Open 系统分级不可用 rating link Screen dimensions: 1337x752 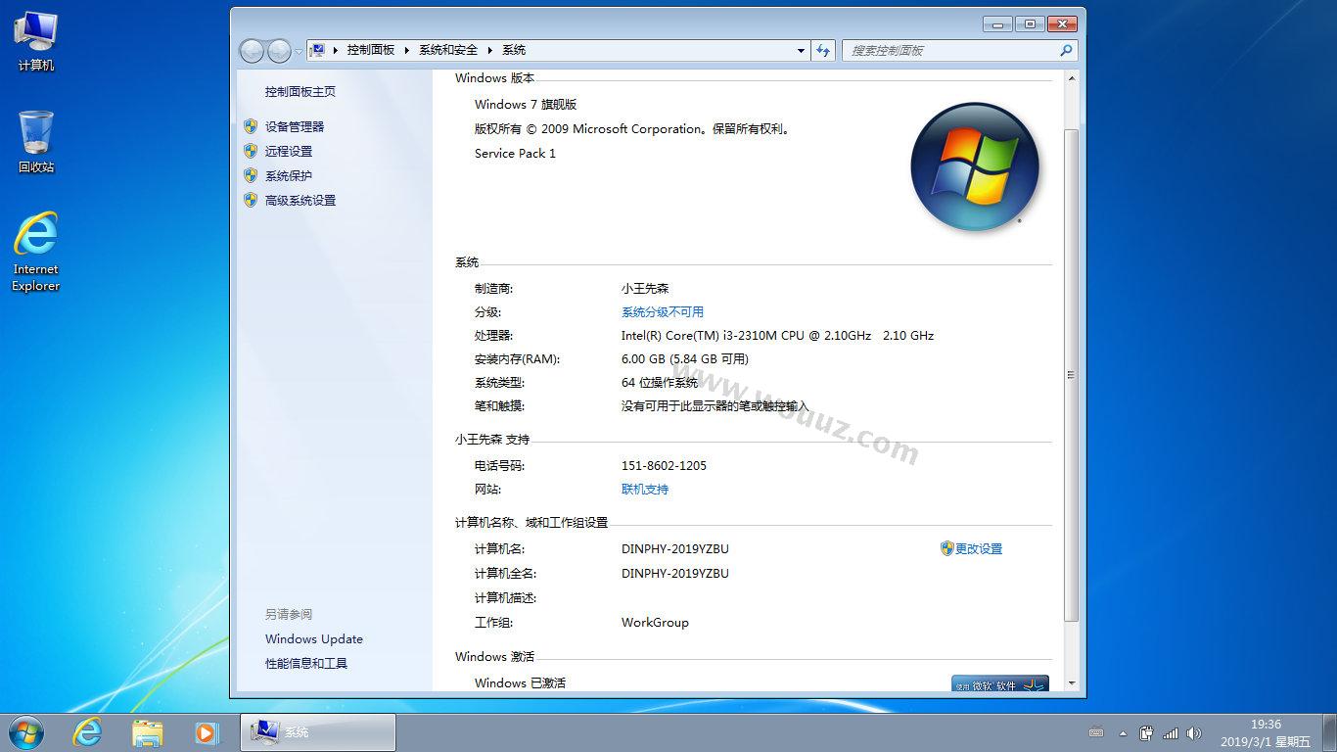click(x=663, y=312)
